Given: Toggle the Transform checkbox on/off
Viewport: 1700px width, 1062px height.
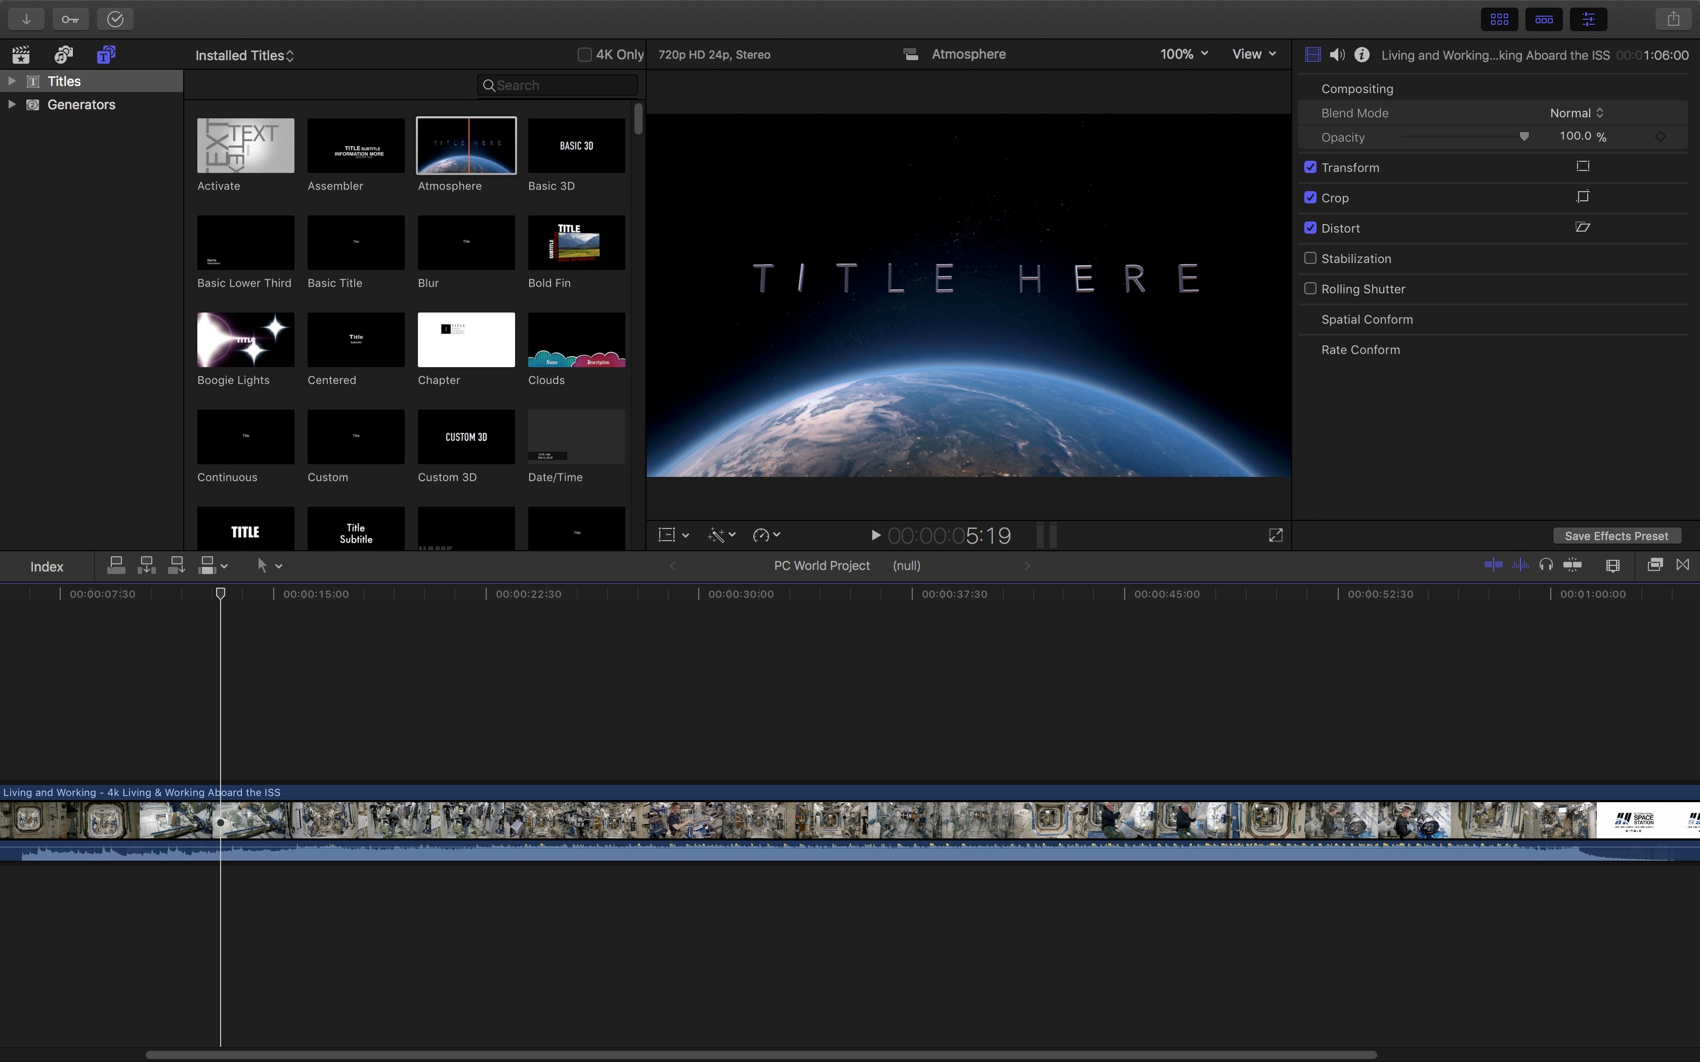Looking at the screenshot, I should (1311, 167).
